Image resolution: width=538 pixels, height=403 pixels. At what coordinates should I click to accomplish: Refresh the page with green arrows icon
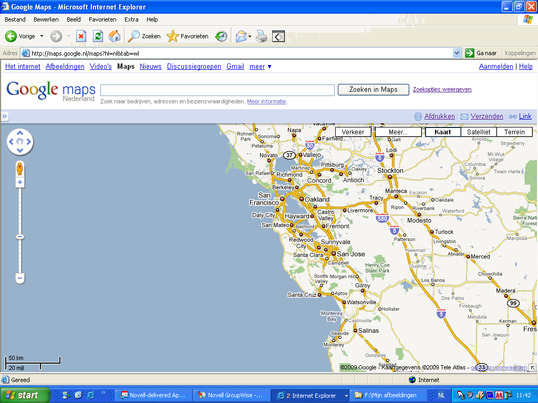(x=98, y=36)
